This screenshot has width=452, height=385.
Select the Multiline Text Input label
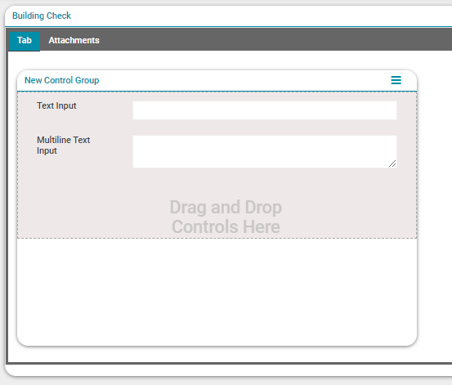(64, 145)
